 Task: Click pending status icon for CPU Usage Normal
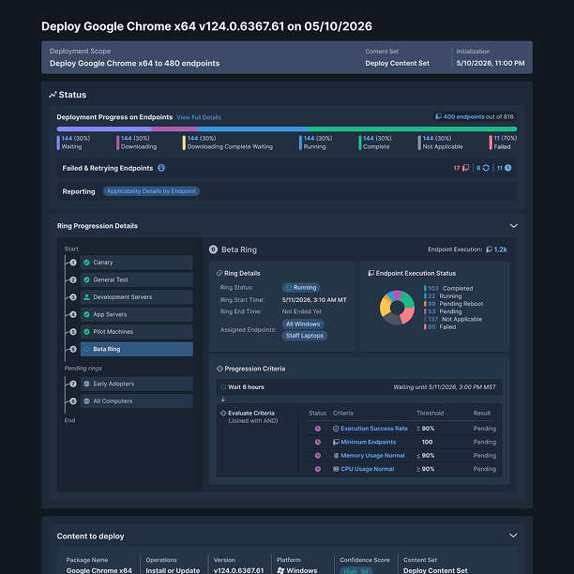tap(318, 469)
